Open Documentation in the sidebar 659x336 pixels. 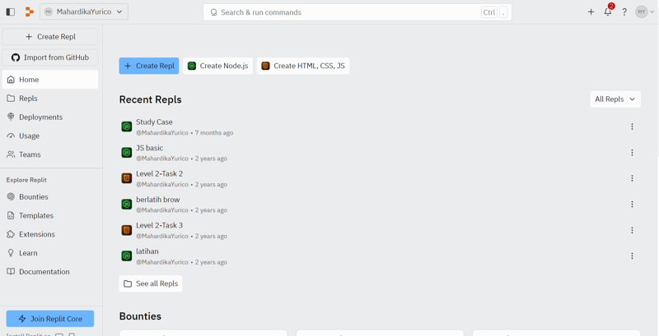(50, 271)
